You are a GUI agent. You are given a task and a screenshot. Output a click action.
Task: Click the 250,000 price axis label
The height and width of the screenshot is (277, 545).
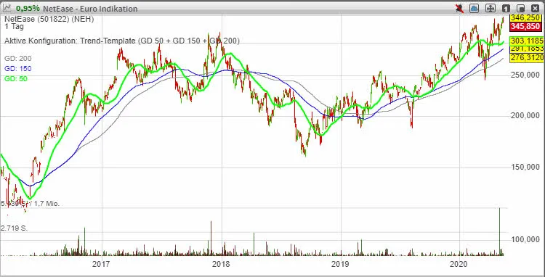click(525, 75)
